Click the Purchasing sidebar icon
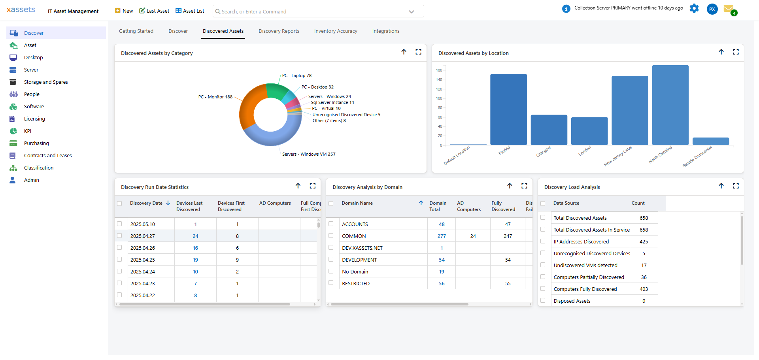The width and height of the screenshot is (759, 360). click(13, 143)
